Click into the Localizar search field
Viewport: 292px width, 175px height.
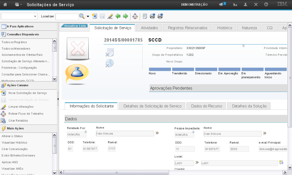[67, 17]
